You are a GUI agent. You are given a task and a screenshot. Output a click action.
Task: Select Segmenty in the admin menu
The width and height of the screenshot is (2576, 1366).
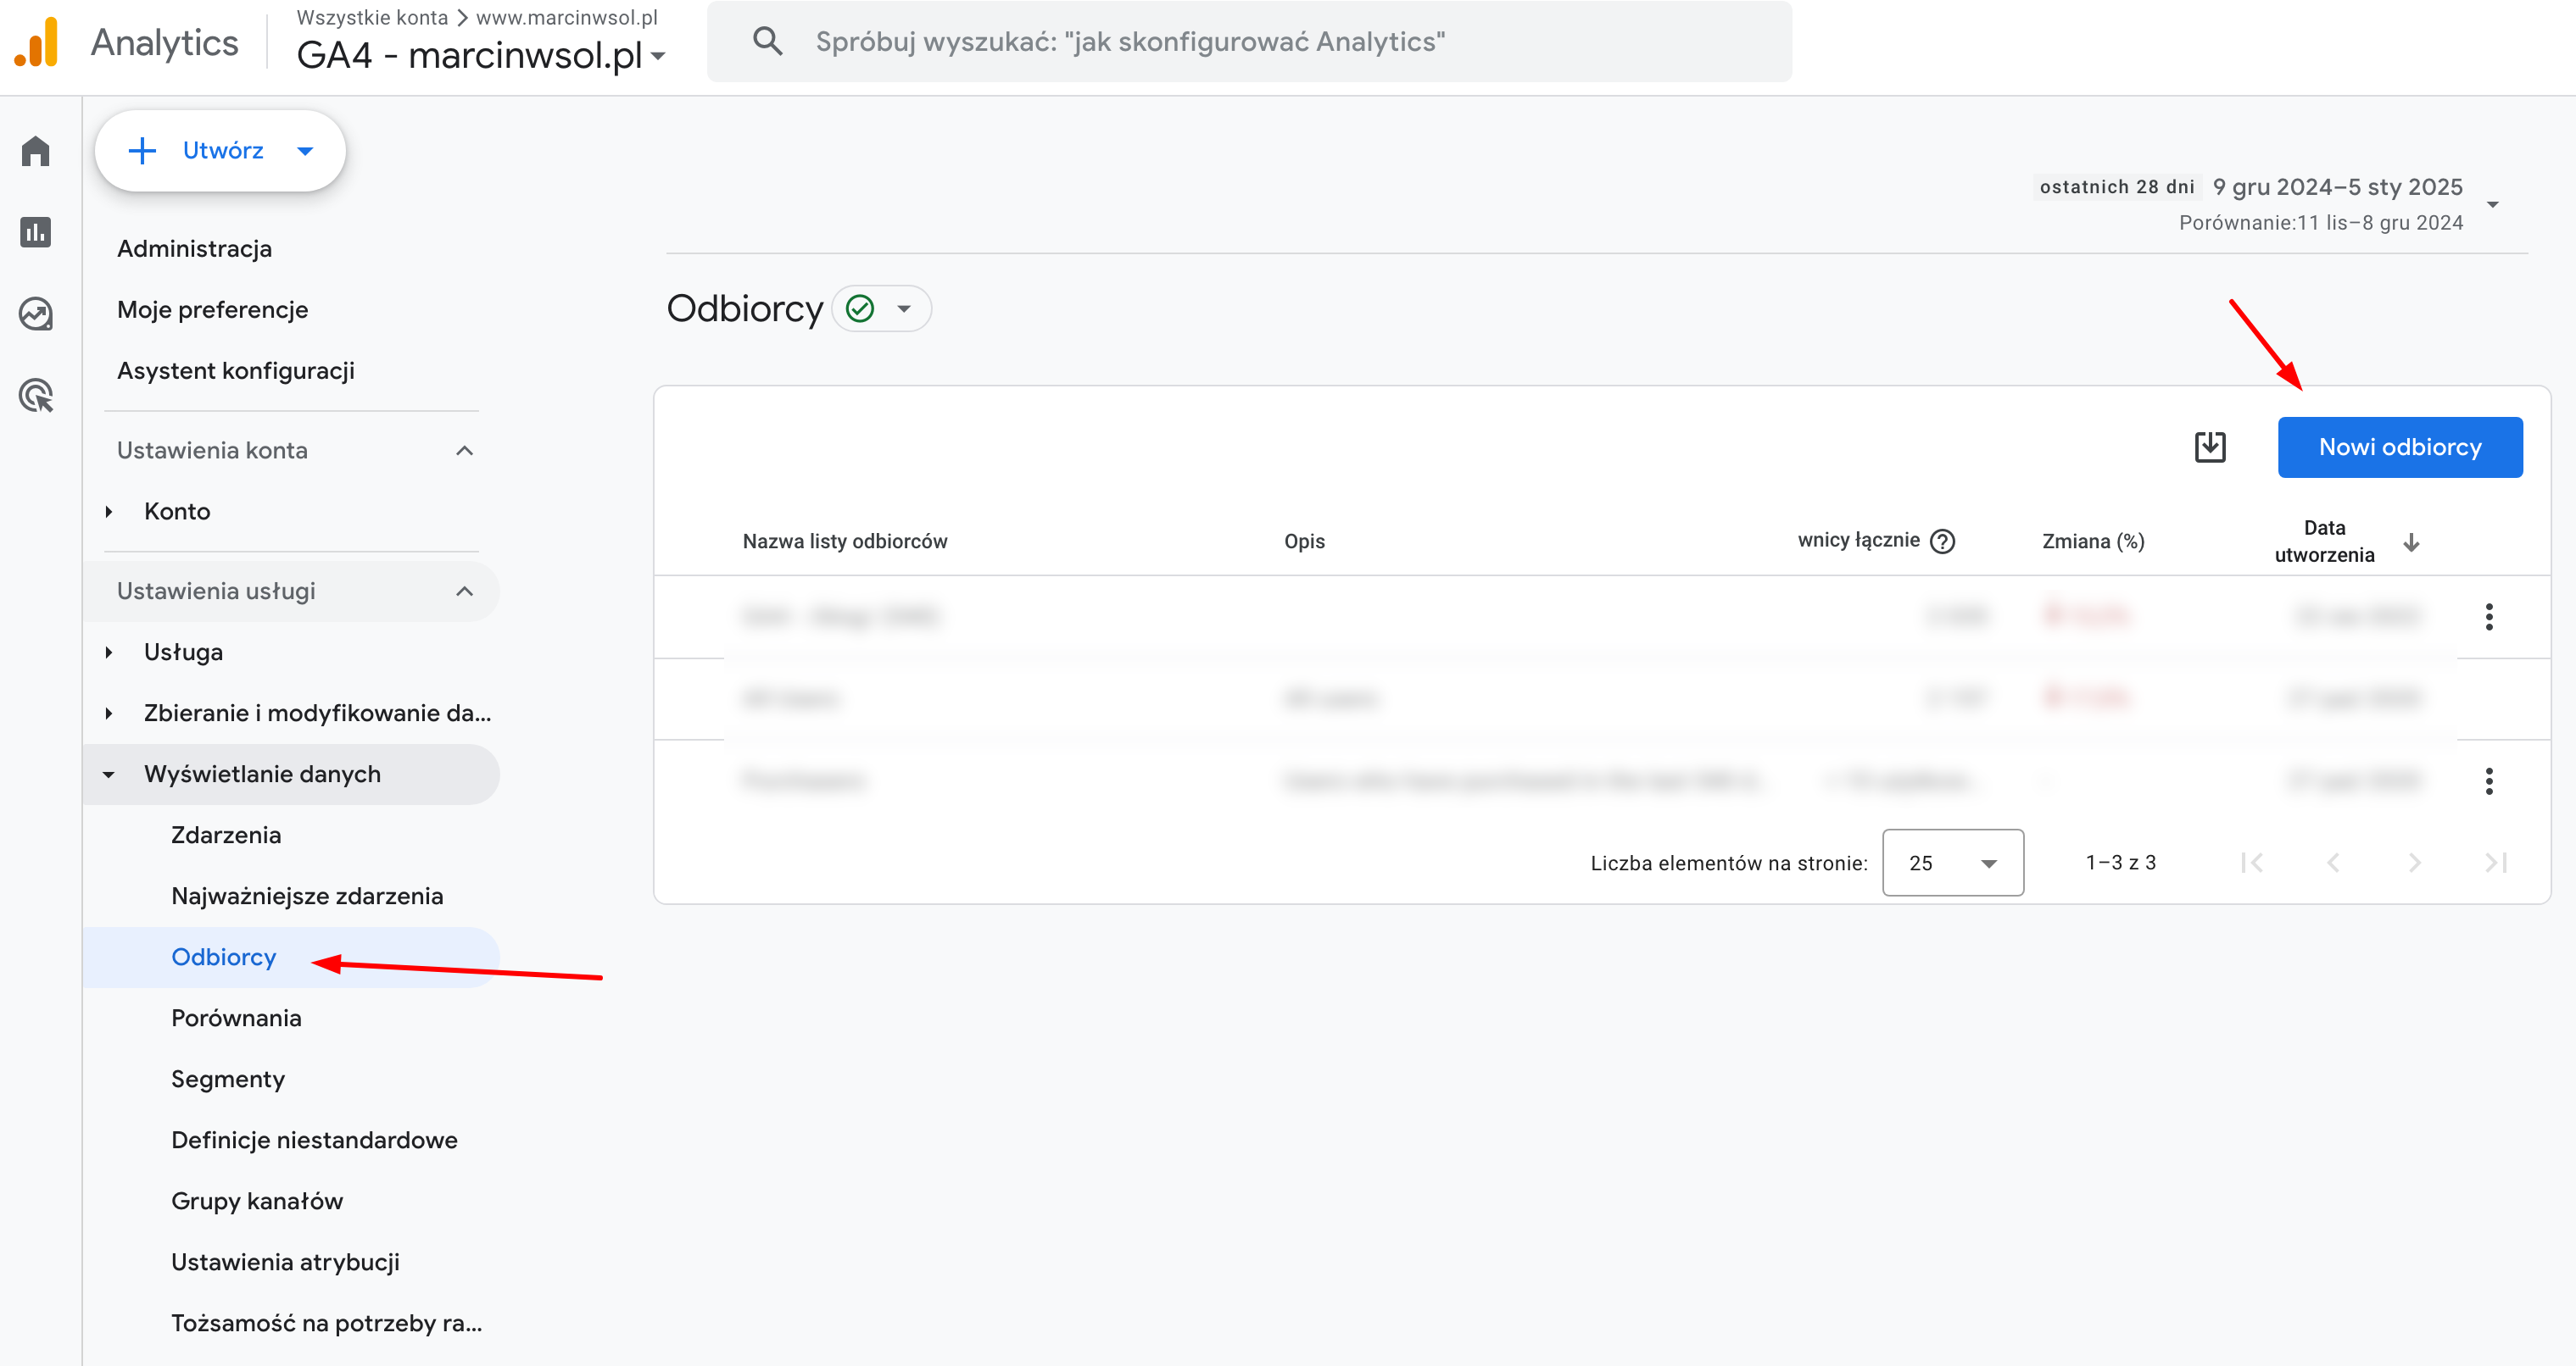tap(228, 1080)
